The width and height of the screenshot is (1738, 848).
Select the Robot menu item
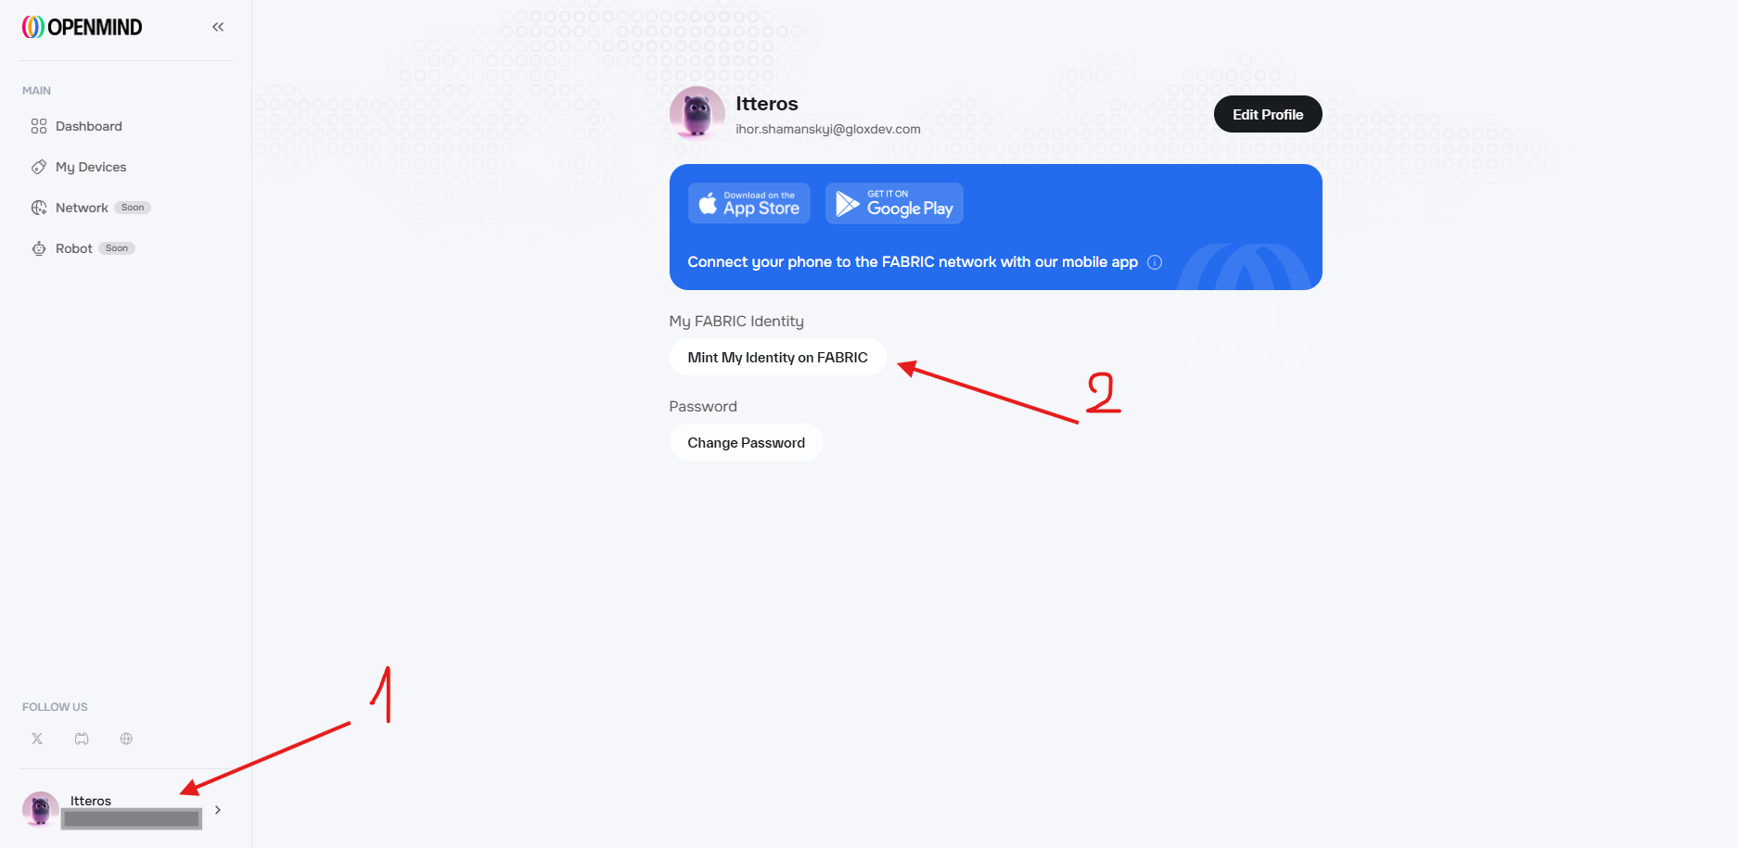[73, 248]
